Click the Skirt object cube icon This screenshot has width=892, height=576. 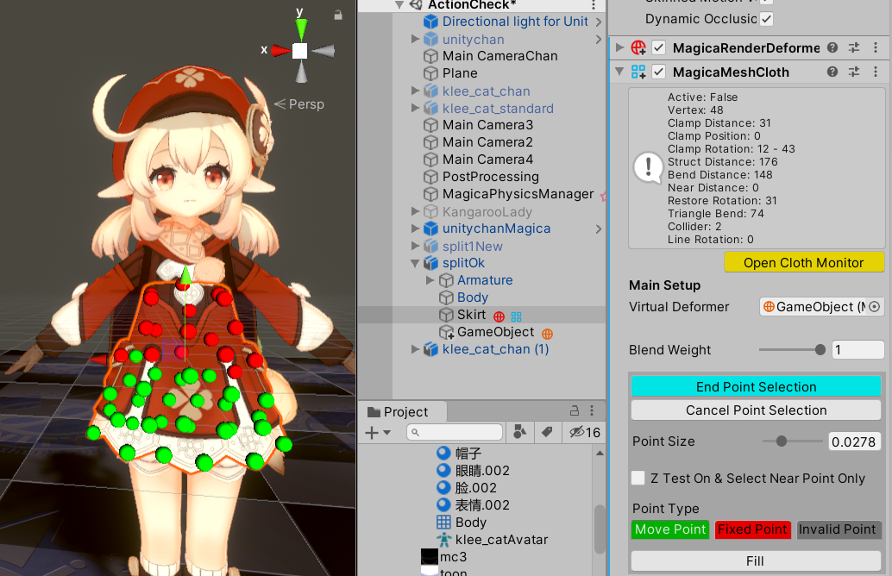point(446,315)
